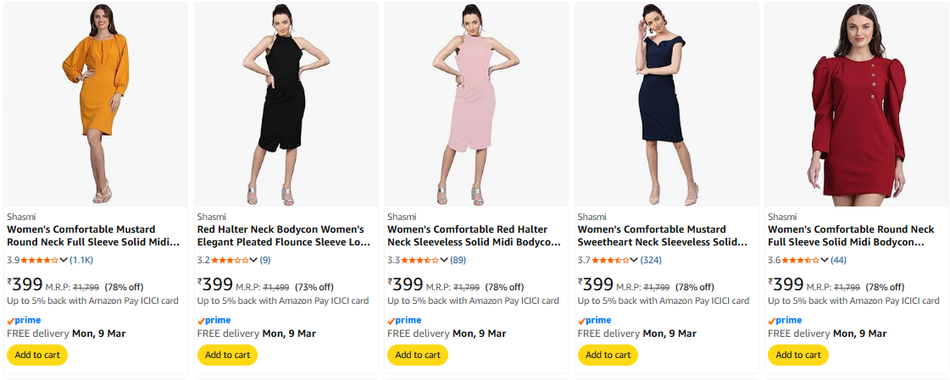The width and height of the screenshot is (950, 380).
Task: Click the star rating of the black halter bodycon dress
Action: point(230,260)
